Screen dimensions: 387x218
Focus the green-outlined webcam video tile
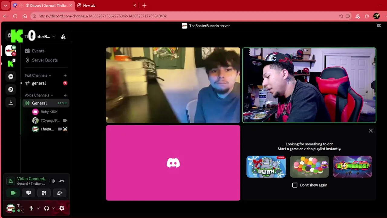coord(309,85)
